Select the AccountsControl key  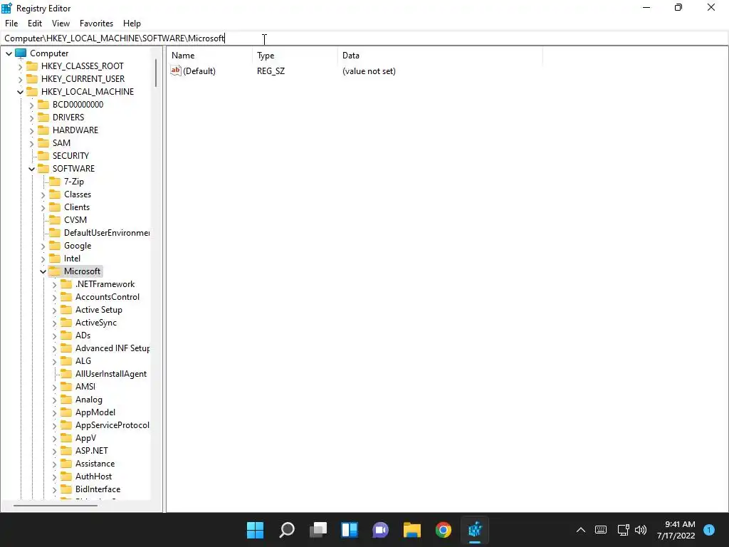[107, 297]
